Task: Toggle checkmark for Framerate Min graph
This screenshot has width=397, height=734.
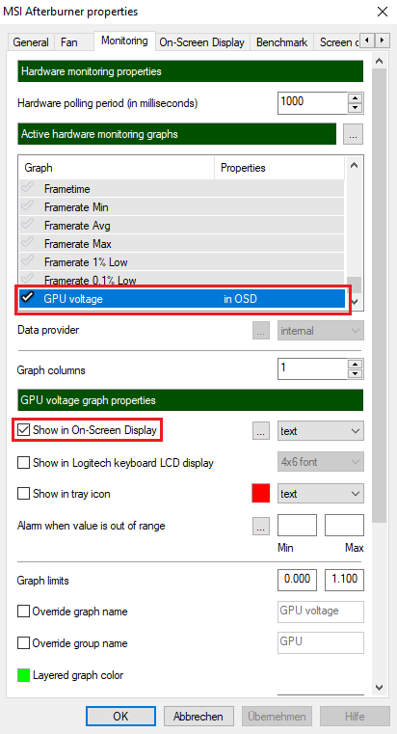Action: [28, 206]
